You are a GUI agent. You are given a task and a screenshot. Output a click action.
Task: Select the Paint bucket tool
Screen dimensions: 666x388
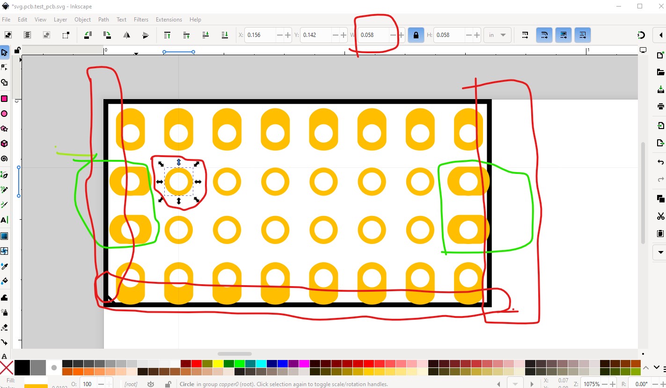(4, 281)
